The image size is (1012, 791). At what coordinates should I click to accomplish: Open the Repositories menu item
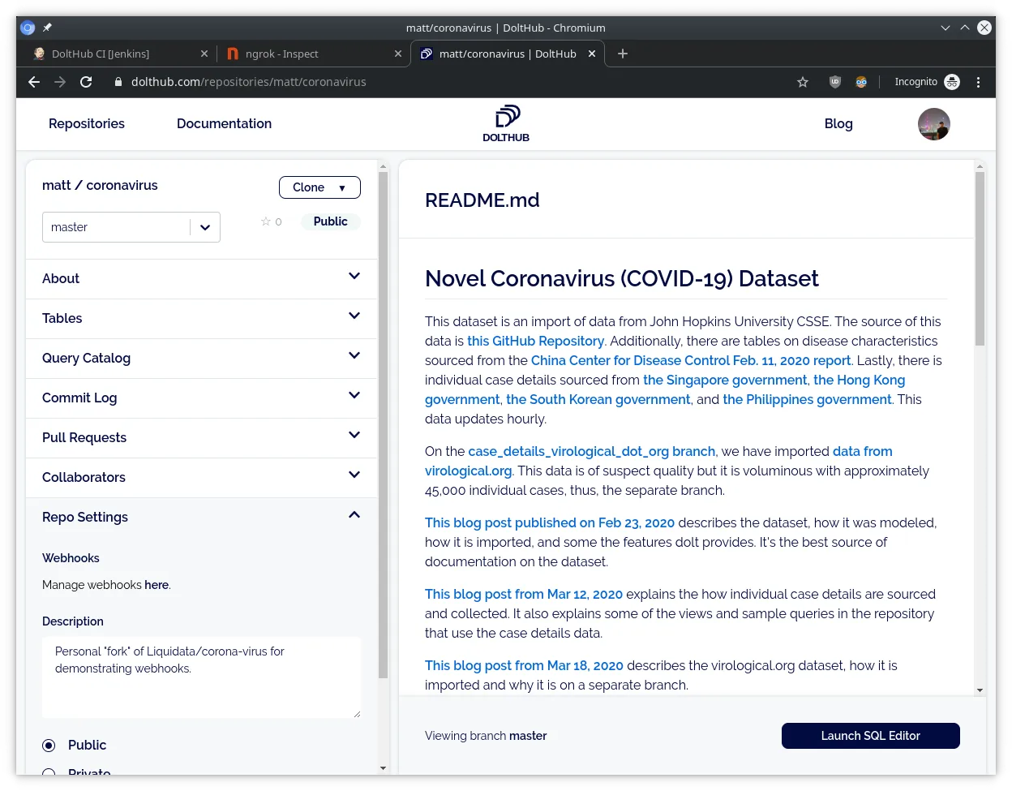(x=87, y=123)
